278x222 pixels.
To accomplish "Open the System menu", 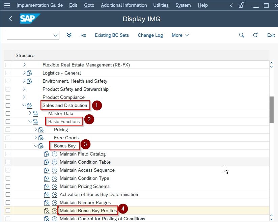I will click(x=183, y=5).
